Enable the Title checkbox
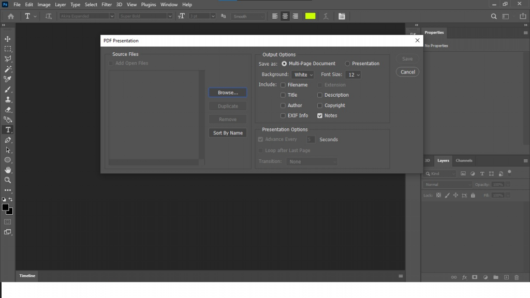 click(x=284, y=95)
